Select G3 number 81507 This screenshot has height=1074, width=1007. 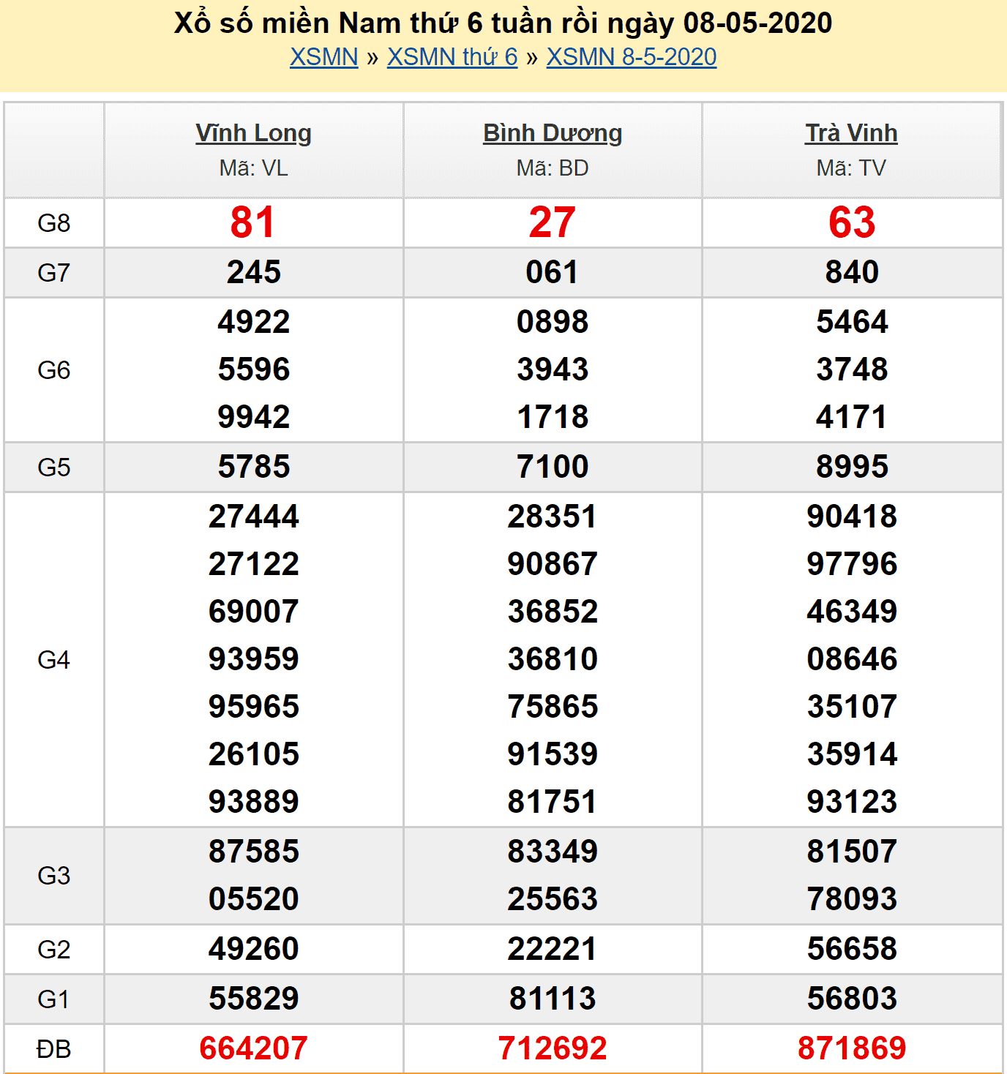(852, 852)
